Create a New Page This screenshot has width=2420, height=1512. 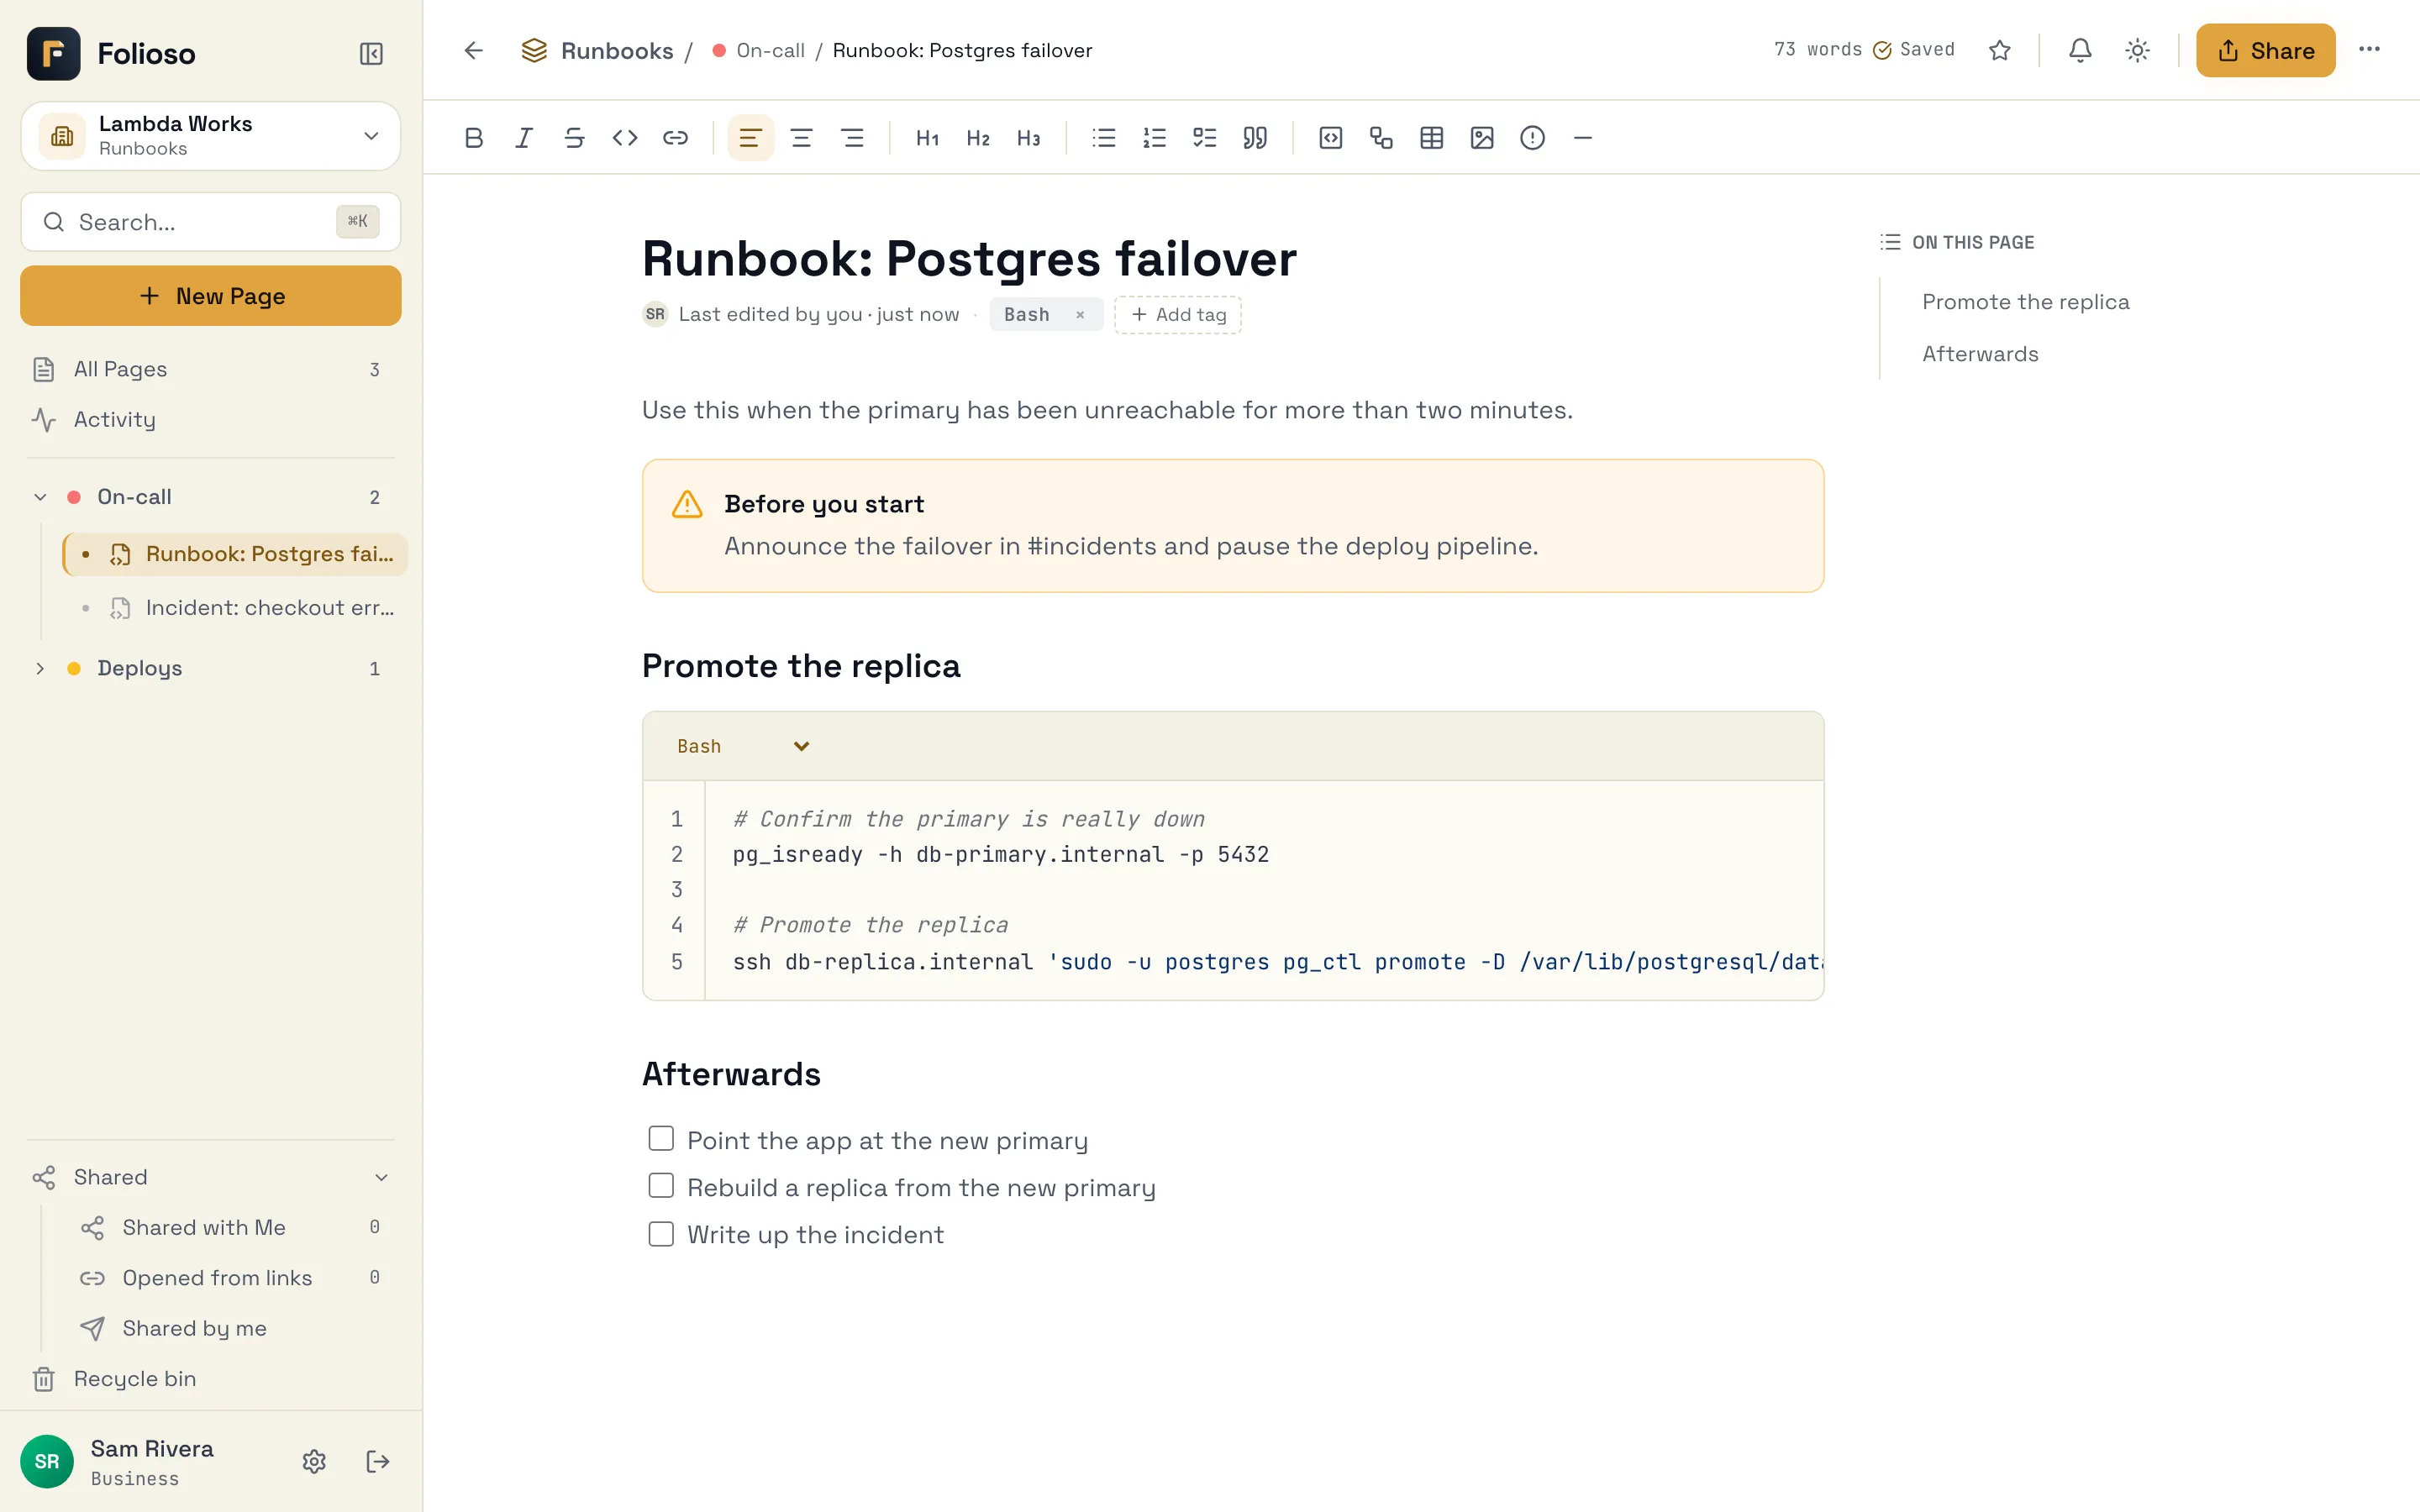[x=210, y=296]
